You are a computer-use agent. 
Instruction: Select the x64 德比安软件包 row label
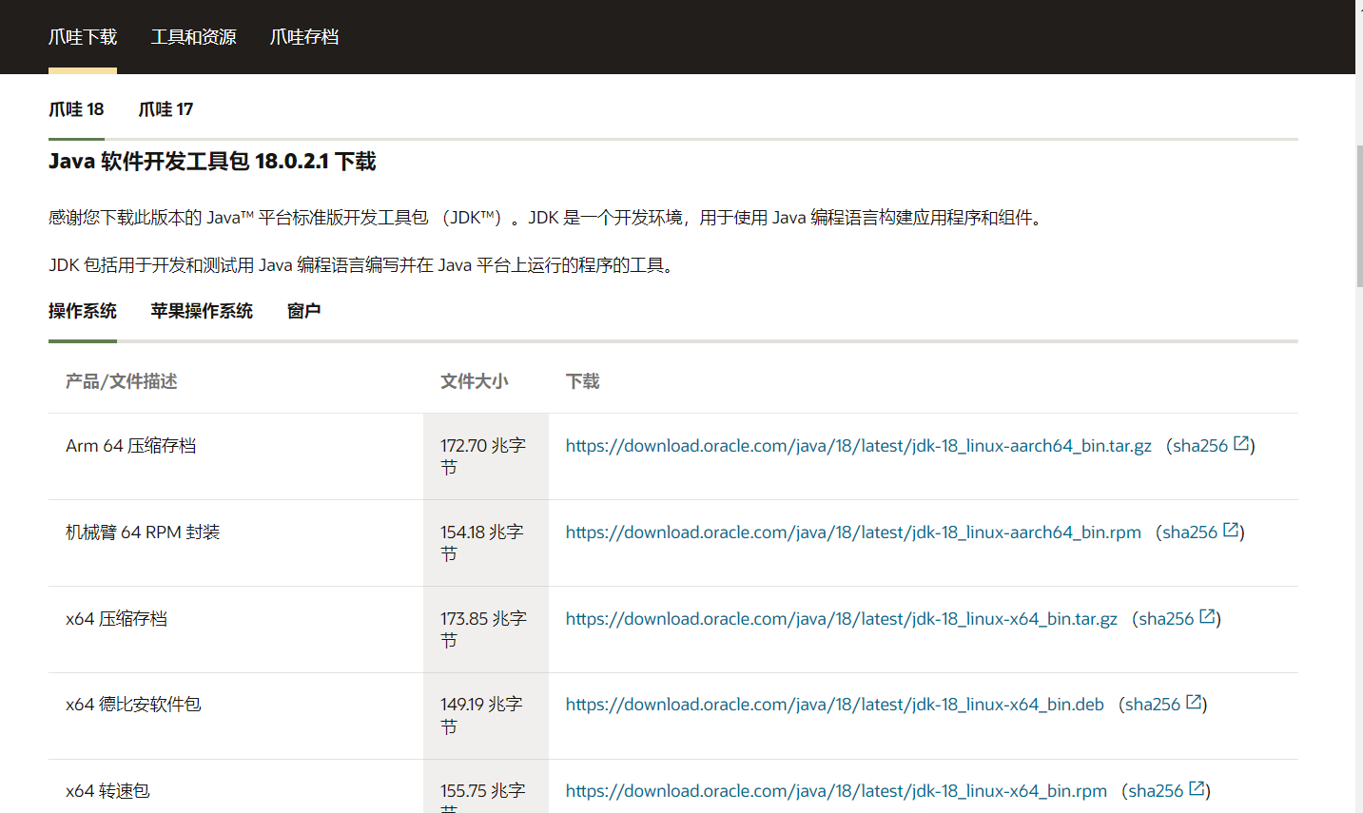pos(133,705)
